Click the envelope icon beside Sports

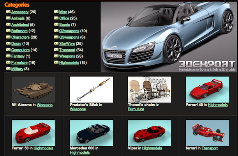coord(56,25)
